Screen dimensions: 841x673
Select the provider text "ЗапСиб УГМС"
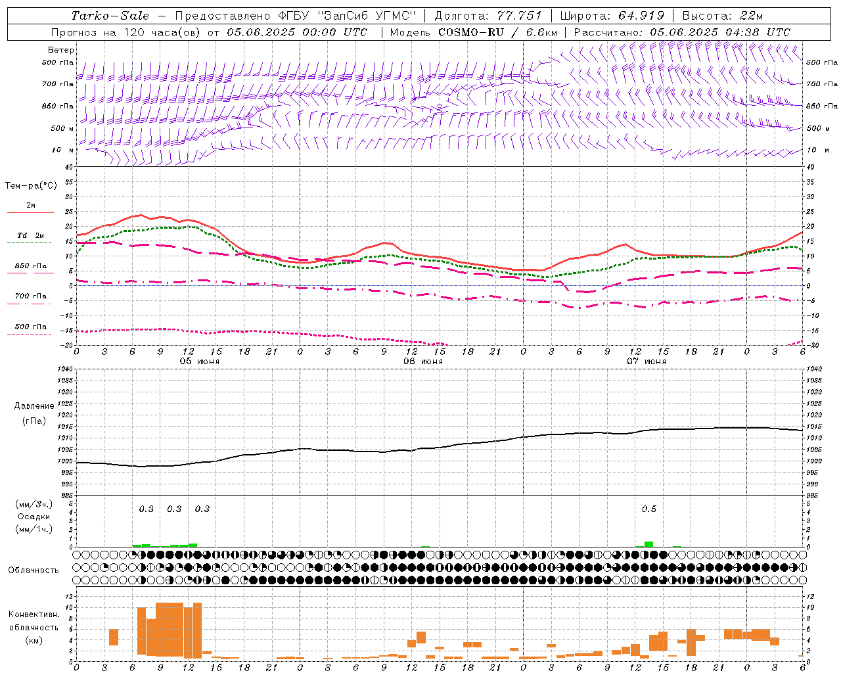(367, 16)
